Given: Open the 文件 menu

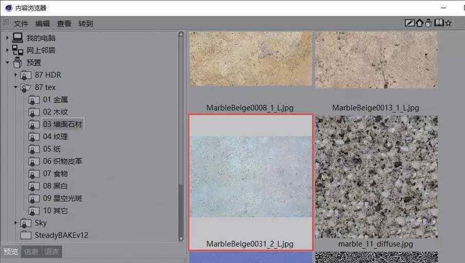Looking at the screenshot, I should (x=21, y=24).
